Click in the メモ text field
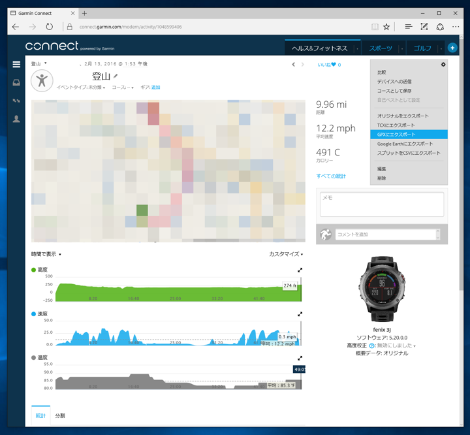This screenshot has height=435, width=470. click(382, 204)
